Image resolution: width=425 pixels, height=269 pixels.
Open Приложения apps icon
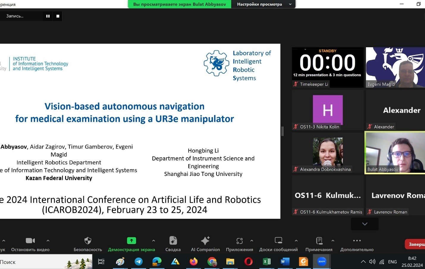pyautogui.click(x=239, y=240)
